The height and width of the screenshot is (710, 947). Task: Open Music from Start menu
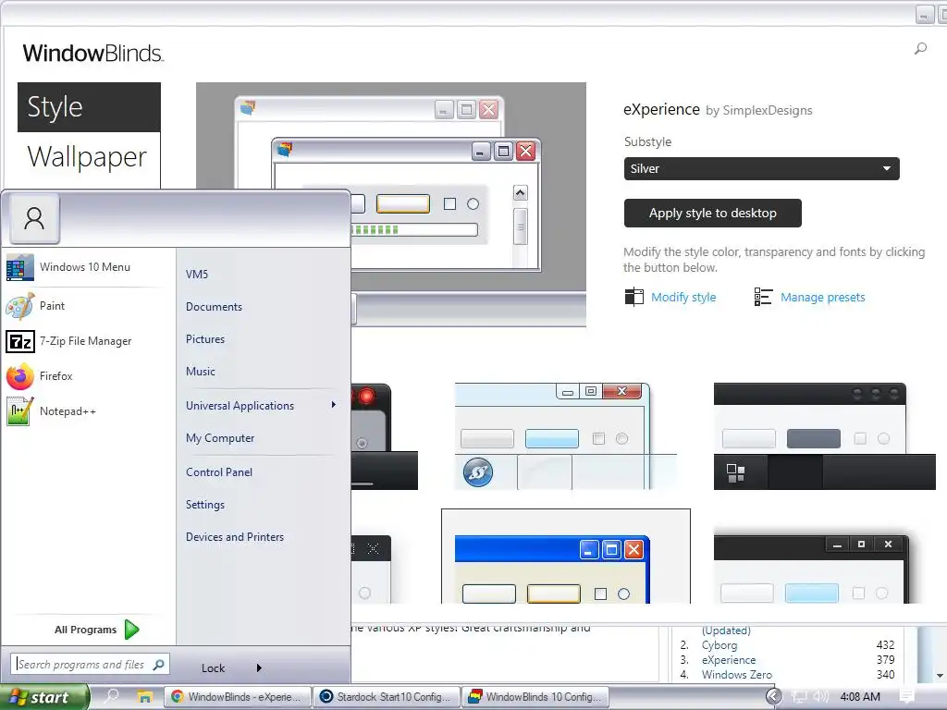click(x=201, y=372)
